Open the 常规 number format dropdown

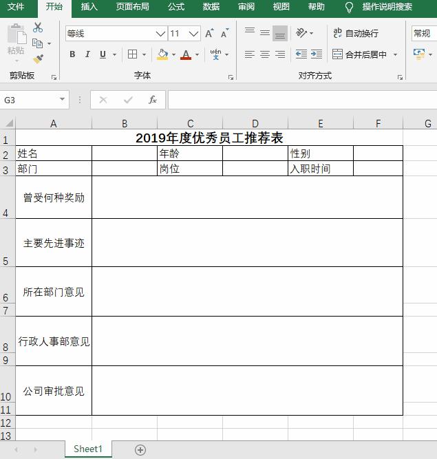pyautogui.click(x=424, y=33)
